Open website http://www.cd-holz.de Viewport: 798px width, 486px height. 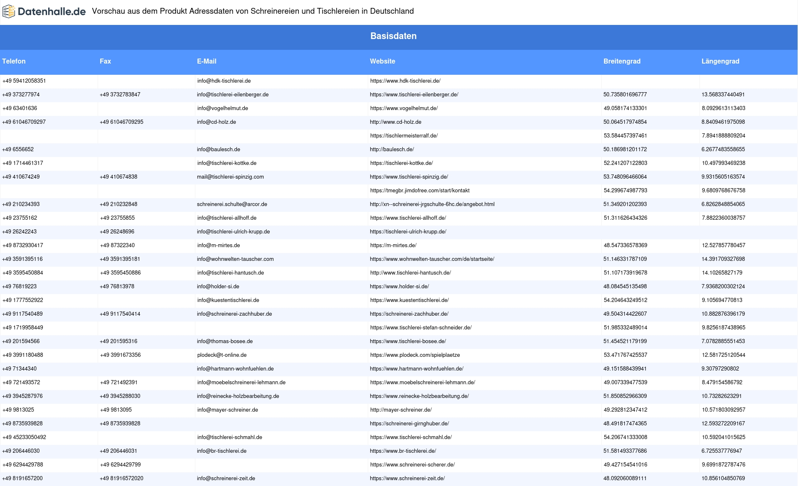[x=396, y=122]
